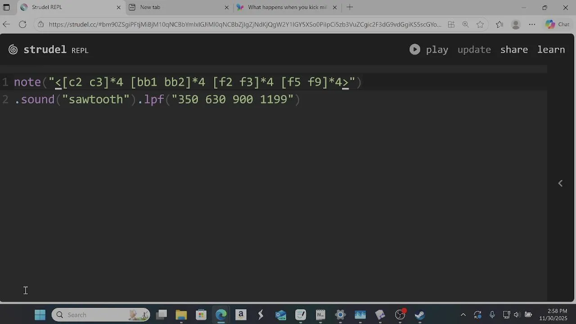Open the tab actions menu icon
Screen dimensions: 576x324
(6, 7)
